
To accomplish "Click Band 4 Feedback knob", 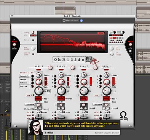I will [106, 105].
